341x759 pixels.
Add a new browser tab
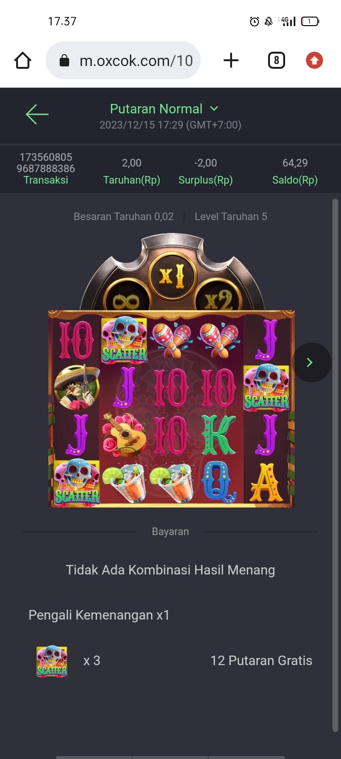231,60
